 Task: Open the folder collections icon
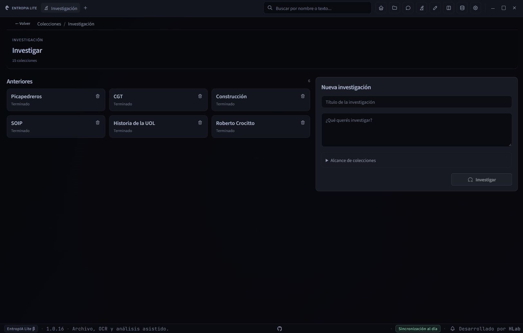pyautogui.click(x=395, y=8)
